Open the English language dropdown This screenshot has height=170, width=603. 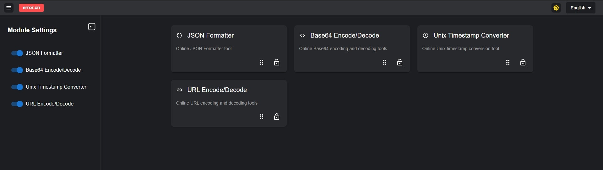[x=581, y=8]
